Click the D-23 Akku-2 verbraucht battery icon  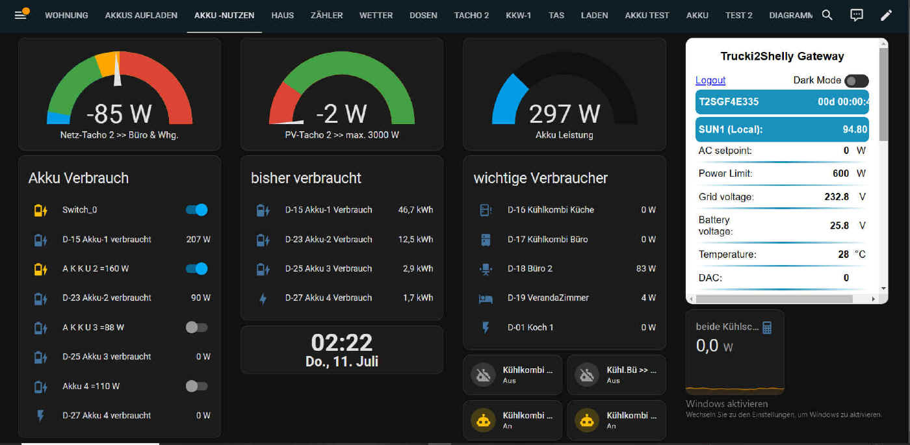(40, 298)
